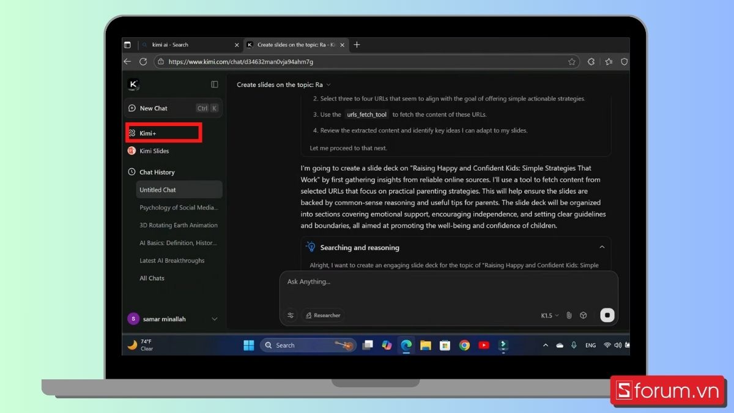The width and height of the screenshot is (734, 413).
Task: Close the kimi ai - Search tab
Action: click(235, 45)
